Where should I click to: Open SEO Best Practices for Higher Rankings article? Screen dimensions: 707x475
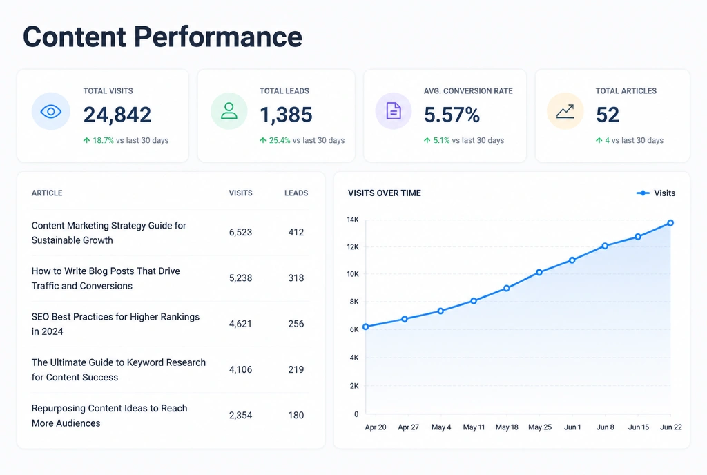pos(115,324)
